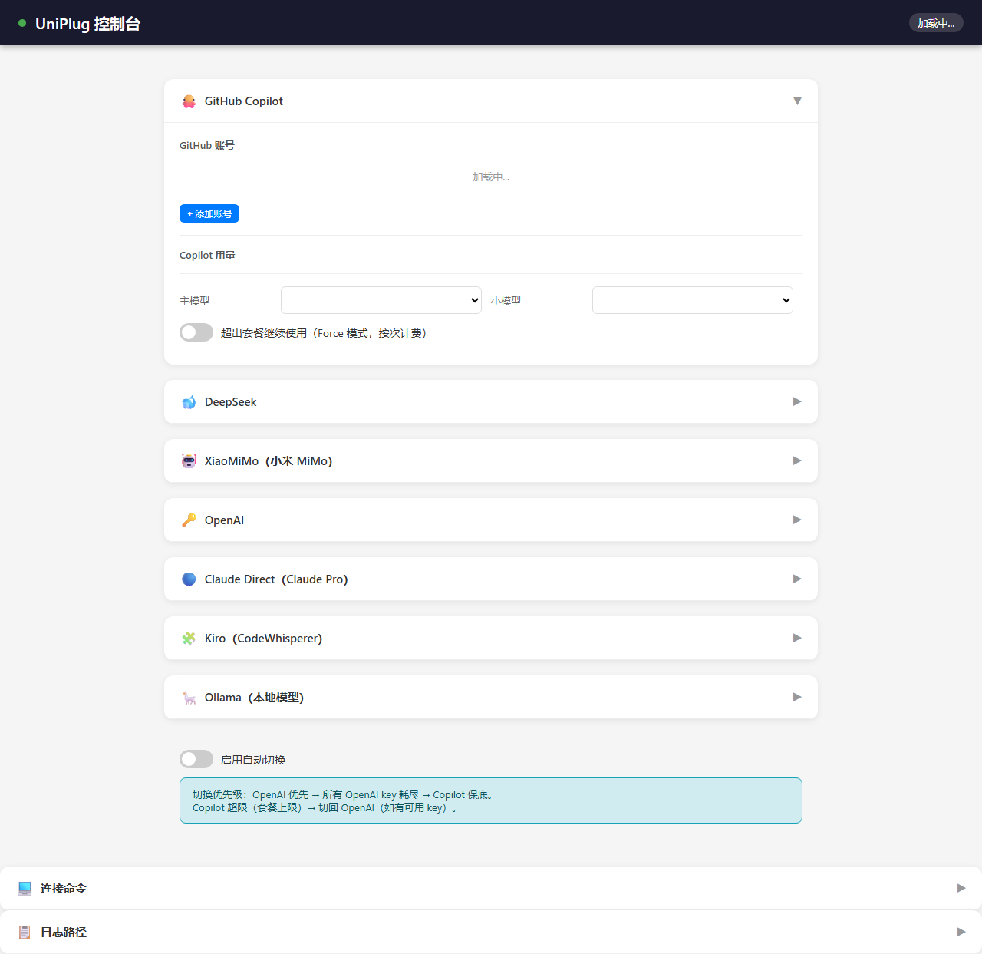Viewport: 982px width, 954px height.
Task: Click the XiaoMiMo robot icon
Action: click(189, 460)
